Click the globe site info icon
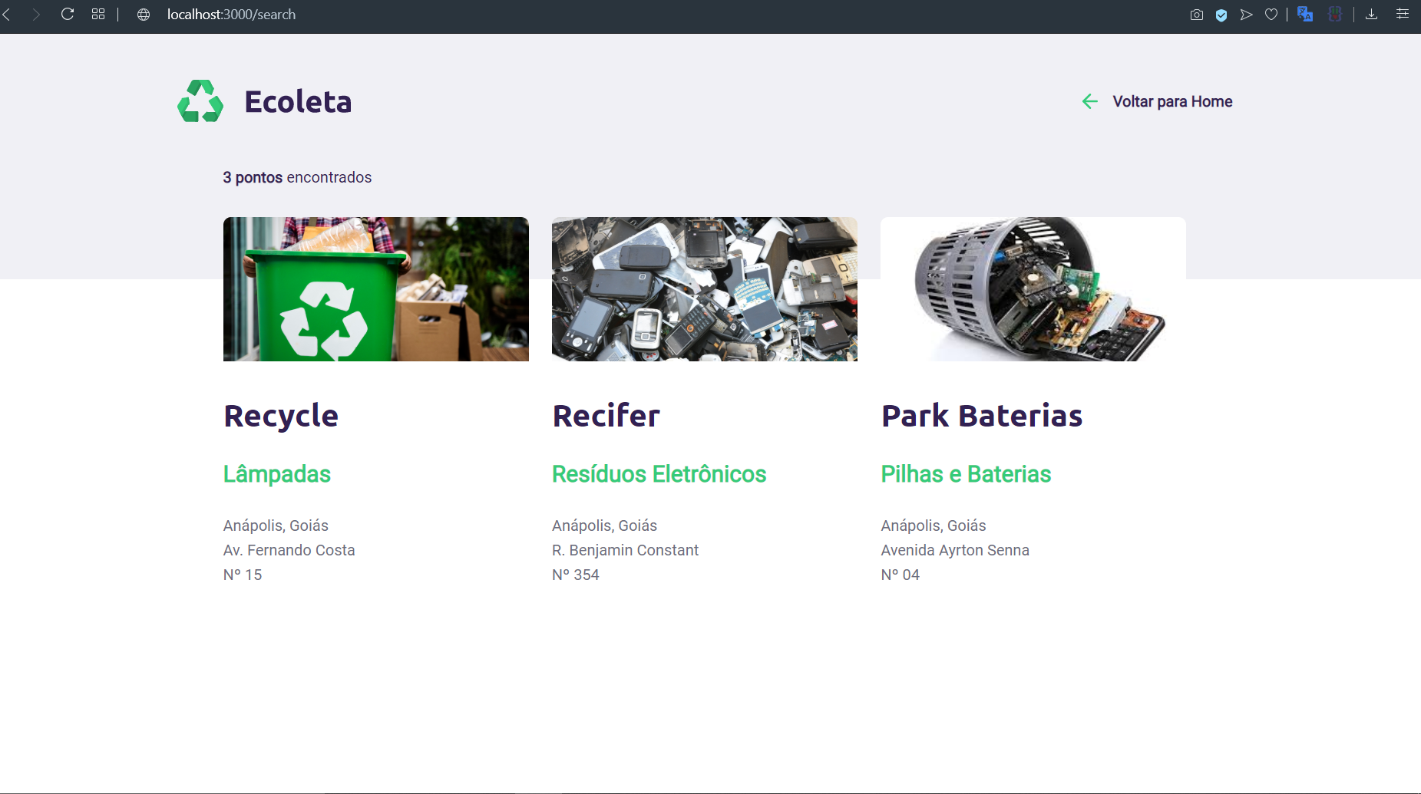The image size is (1421, 794). click(x=144, y=15)
